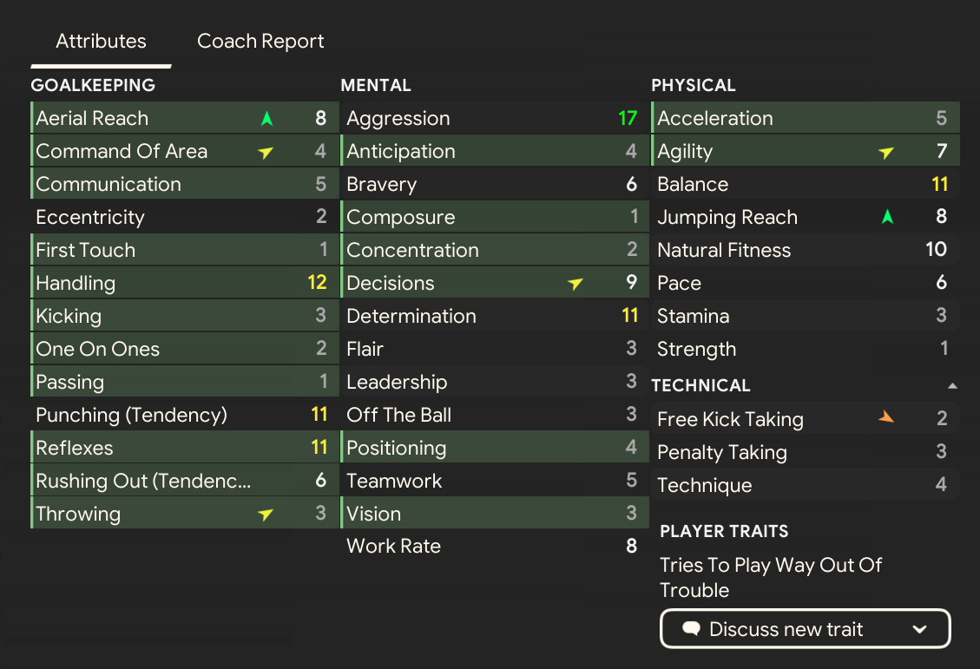Click the Tries To Play Way Out Of Trouble trait
The image size is (980, 669).
click(770, 577)
